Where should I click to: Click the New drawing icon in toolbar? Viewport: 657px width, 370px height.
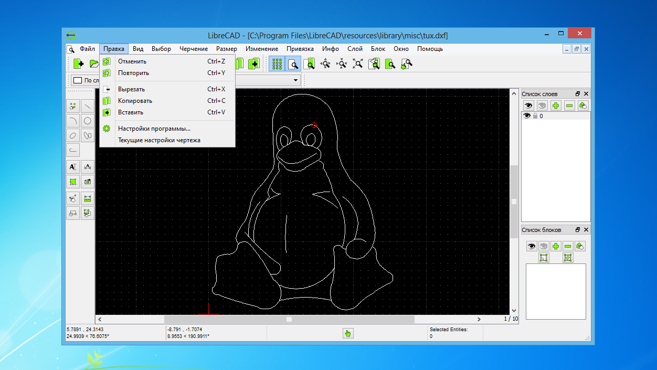[x=79, y=64]
